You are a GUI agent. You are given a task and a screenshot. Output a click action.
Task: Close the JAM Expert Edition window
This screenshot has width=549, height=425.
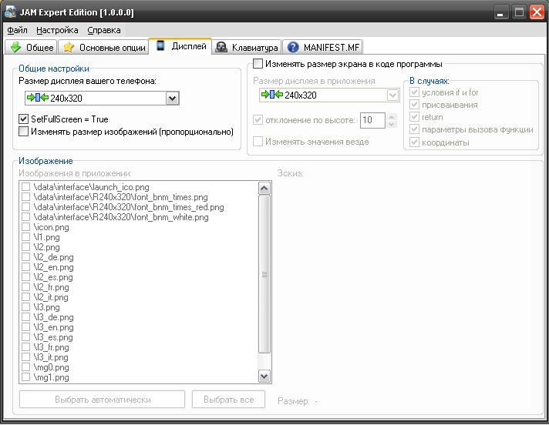(x=537, y=12)
